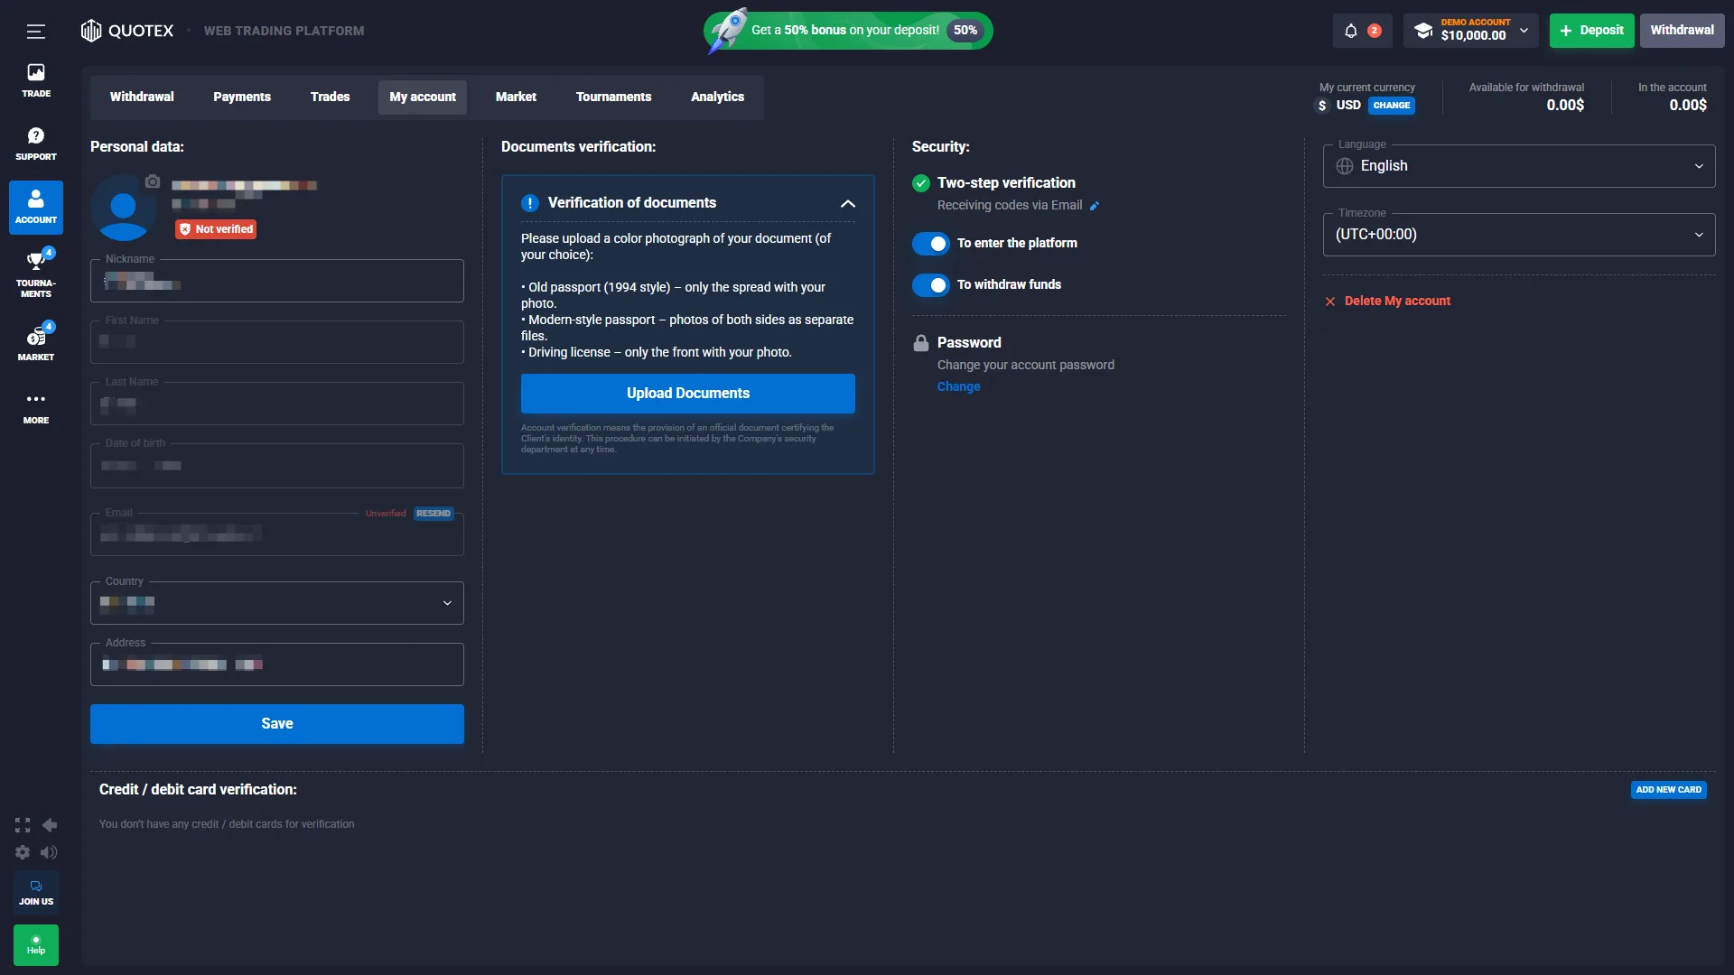Expand the demo account balance dropdown
The image size is (1734, 975).
pyautogui.click(x=1524, y=31)
